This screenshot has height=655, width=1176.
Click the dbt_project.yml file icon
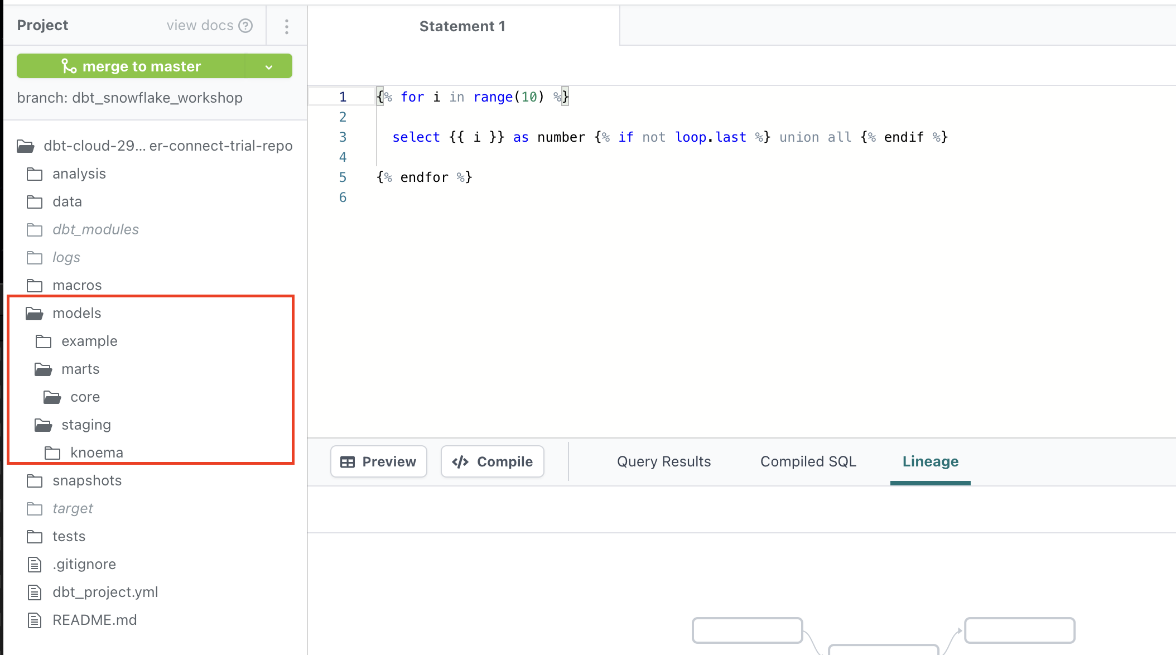pos(35,593)
